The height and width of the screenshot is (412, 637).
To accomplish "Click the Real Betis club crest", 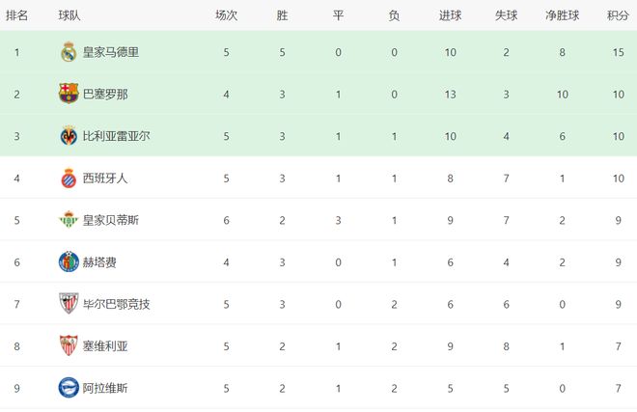I will point(69,220).
